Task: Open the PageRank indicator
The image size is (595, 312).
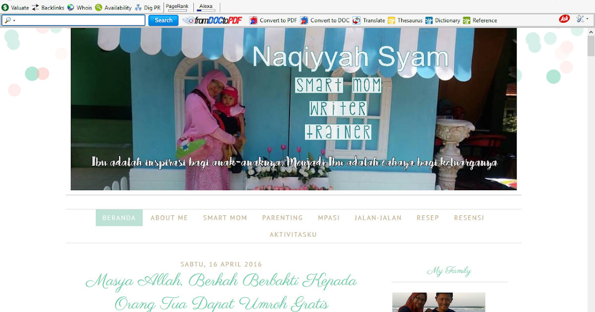Action: (177, 7)
